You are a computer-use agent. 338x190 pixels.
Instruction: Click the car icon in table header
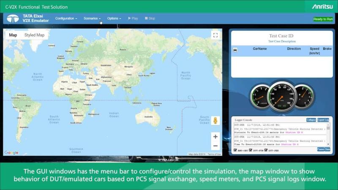coord(235,50)
